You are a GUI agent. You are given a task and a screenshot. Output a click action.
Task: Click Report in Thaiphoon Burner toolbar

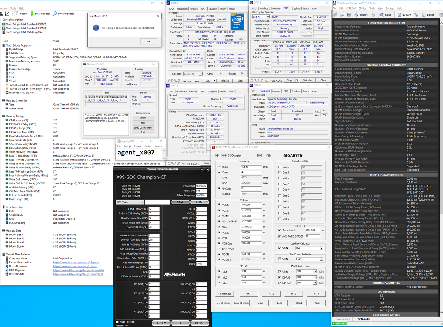pos(403,15)
